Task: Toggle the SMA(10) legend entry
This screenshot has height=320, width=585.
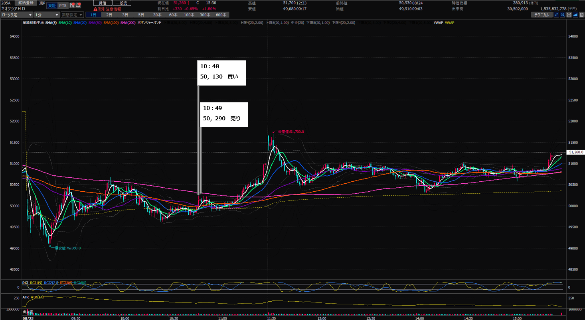Action: point(65,23)
